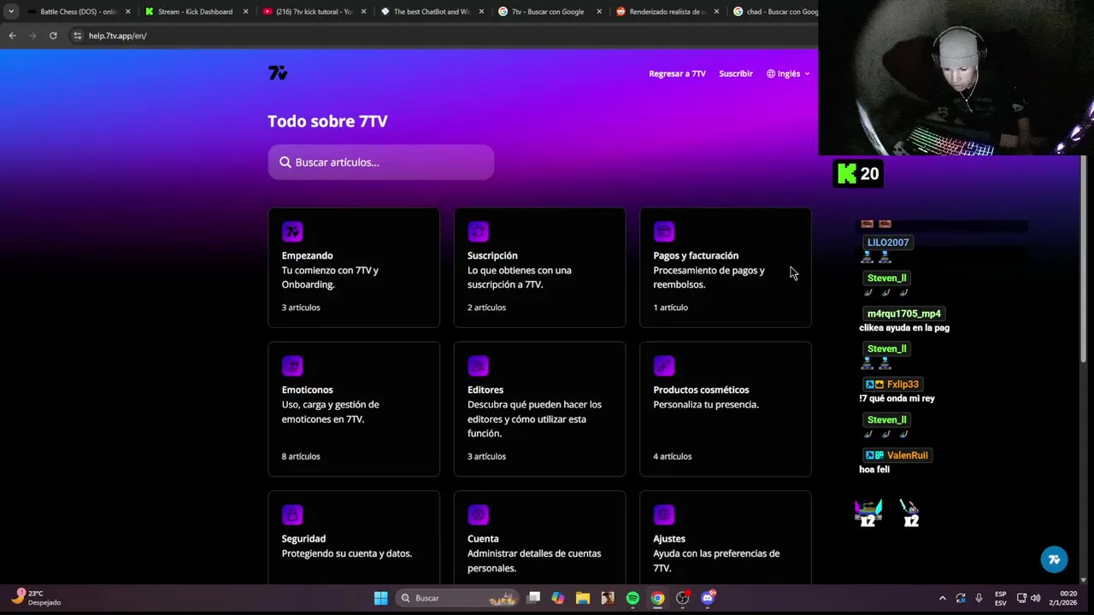Click the Emoticonos card icon

tap(292, 366)
